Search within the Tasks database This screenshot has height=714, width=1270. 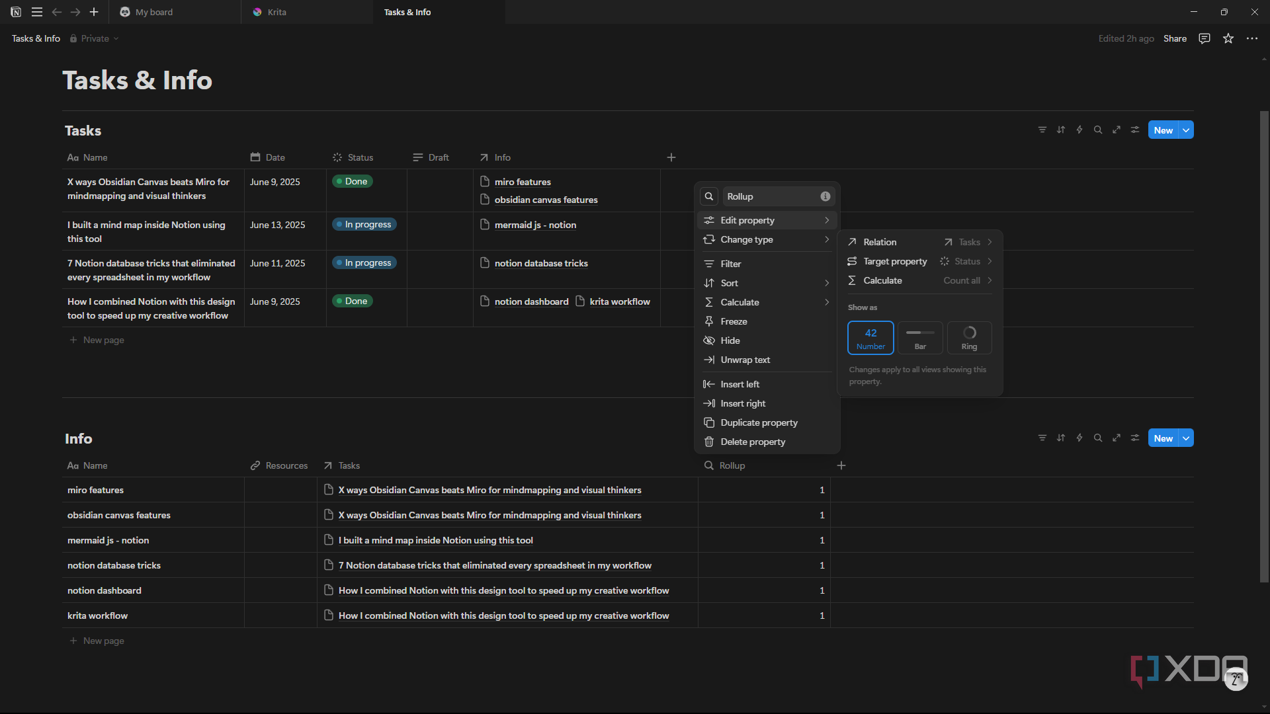click(1098, 130)
